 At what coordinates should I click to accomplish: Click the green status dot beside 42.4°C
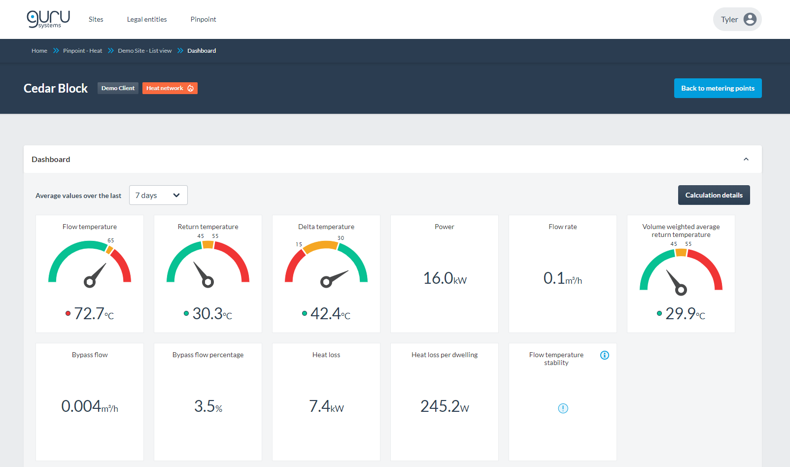click(x=305, y=313)
